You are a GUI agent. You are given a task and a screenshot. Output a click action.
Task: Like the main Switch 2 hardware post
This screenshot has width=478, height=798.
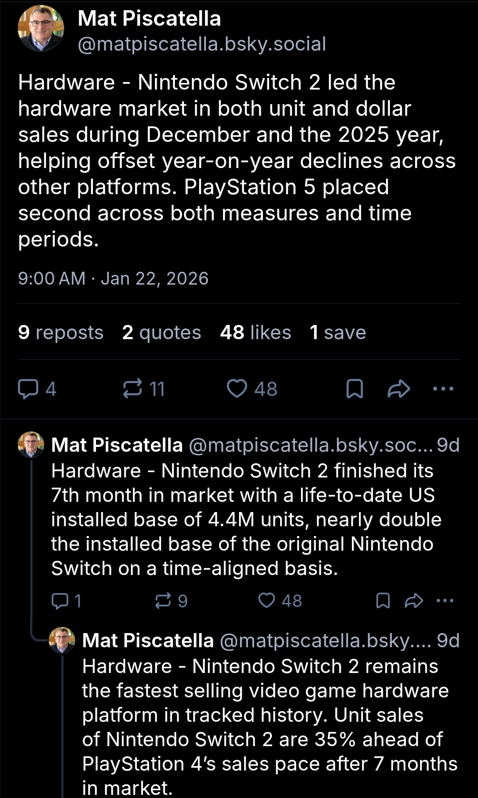tap(237, 389)
